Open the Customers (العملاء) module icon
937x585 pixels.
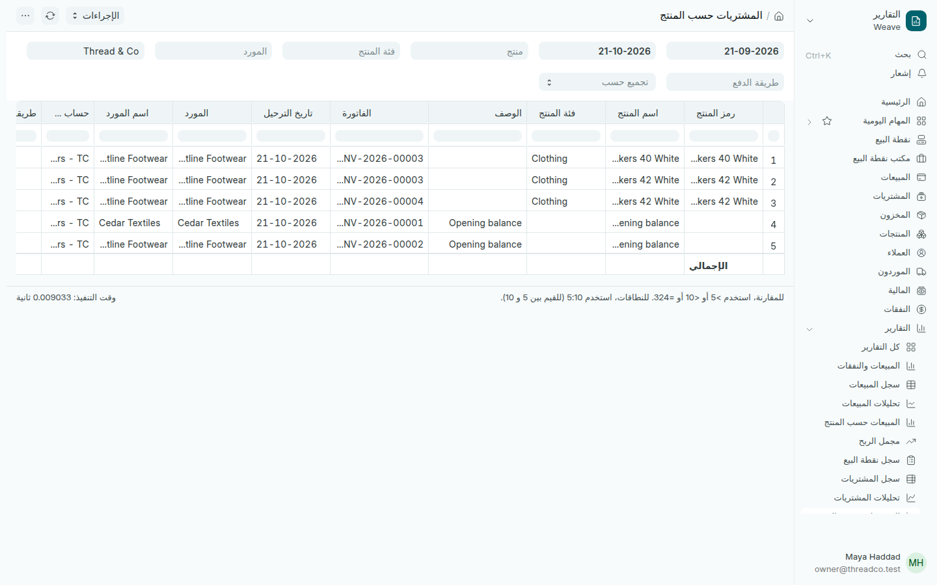click(x=921, y=253)
